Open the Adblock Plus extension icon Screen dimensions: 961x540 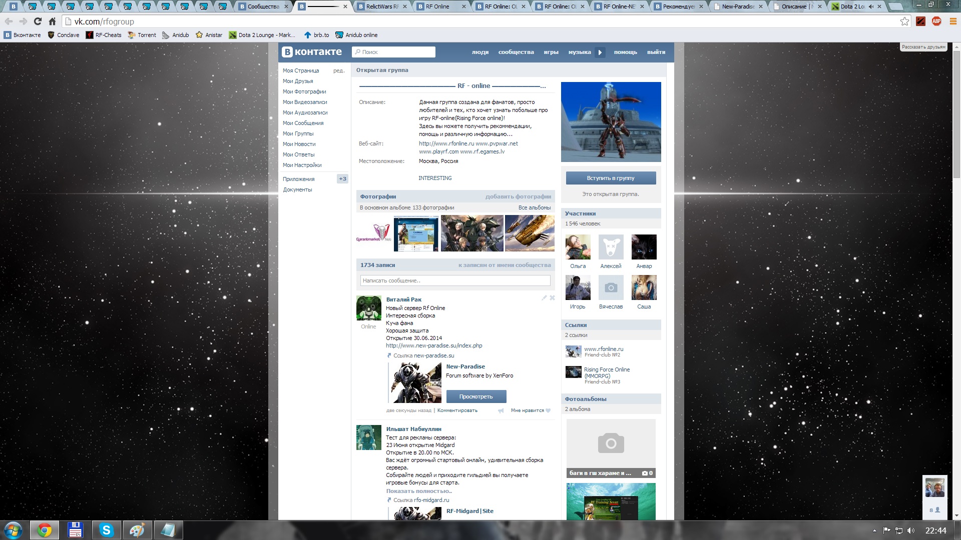936,21
